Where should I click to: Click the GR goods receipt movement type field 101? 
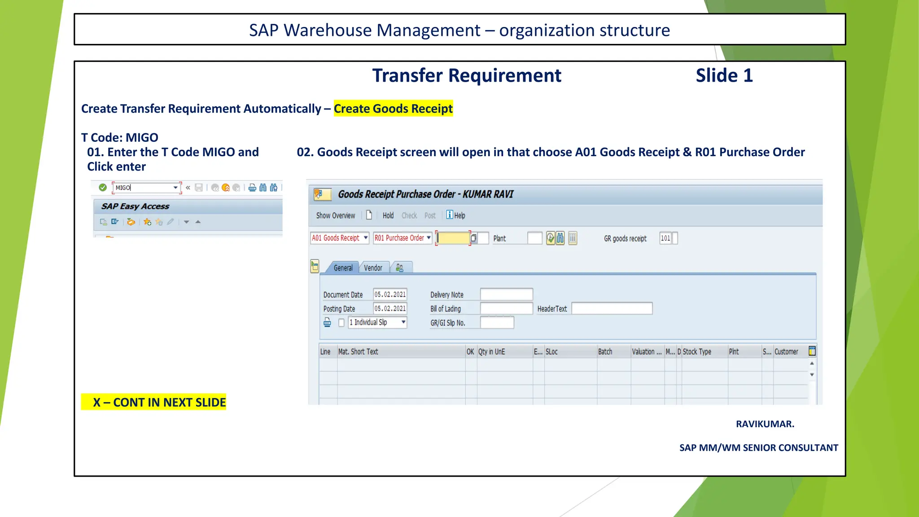(x=665, y=238)
